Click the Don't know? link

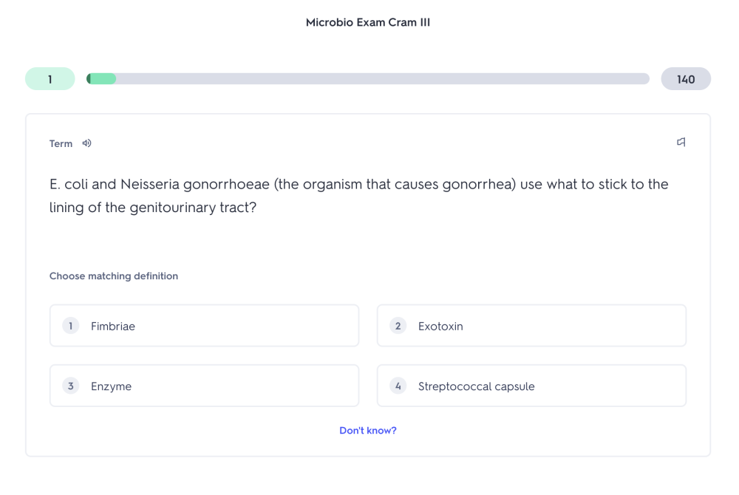[368, 431]
